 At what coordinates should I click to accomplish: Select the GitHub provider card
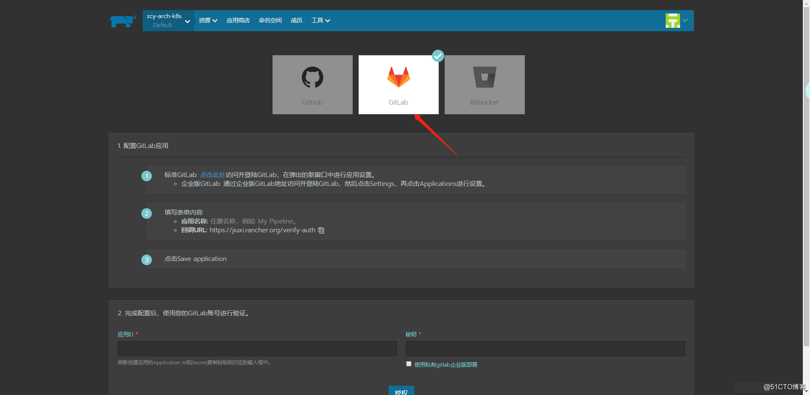pos(313,85)
